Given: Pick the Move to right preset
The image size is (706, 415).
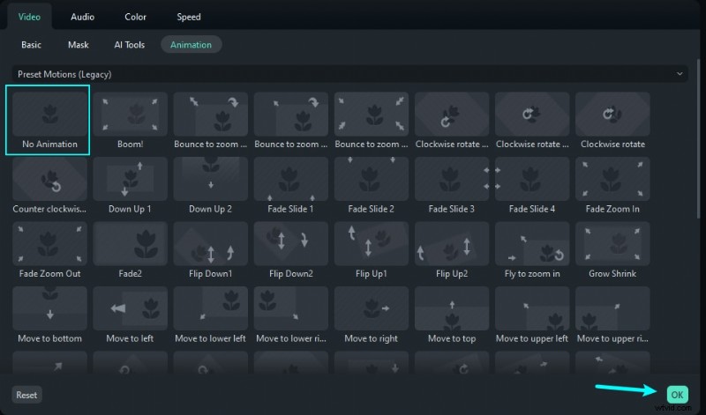Looking at the screenshot, I should pos(371,315).
